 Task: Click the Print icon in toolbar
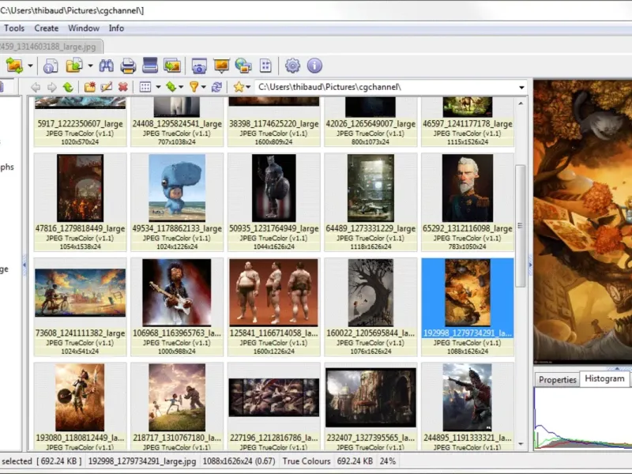coord(128,66)
